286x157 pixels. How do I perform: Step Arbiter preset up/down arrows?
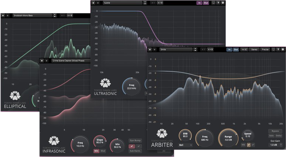196,49
